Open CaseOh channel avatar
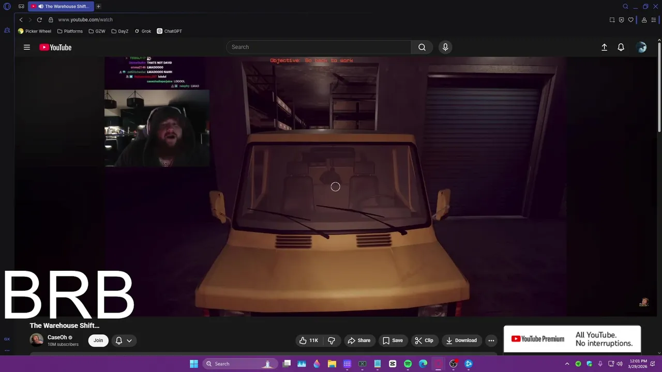 [36, 340]
